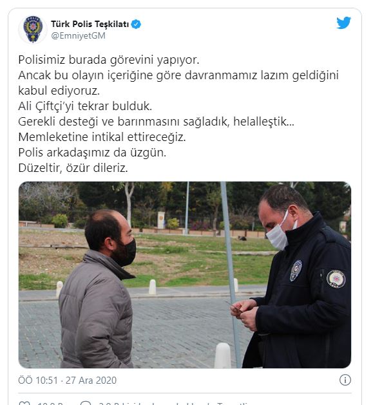Image resolution: width=373 pixels, height=405 pixels.
Task: Click the replies count text at bottom
Action: click(x=174, y=403)
